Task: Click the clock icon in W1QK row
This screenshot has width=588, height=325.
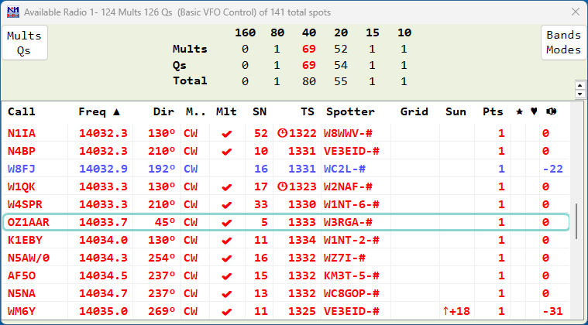Action: coord(282,186)
